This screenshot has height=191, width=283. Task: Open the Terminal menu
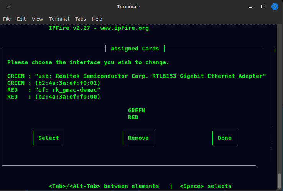coord(59,19)
